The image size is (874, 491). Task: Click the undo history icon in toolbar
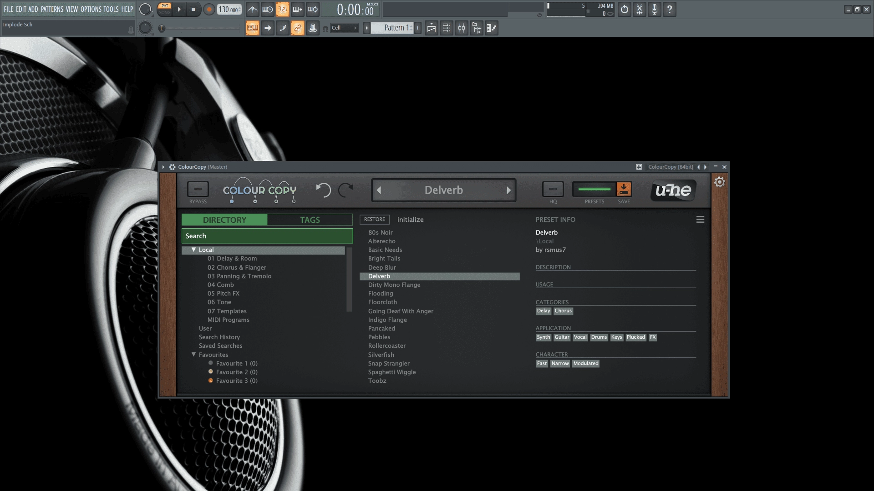(625, 9)
